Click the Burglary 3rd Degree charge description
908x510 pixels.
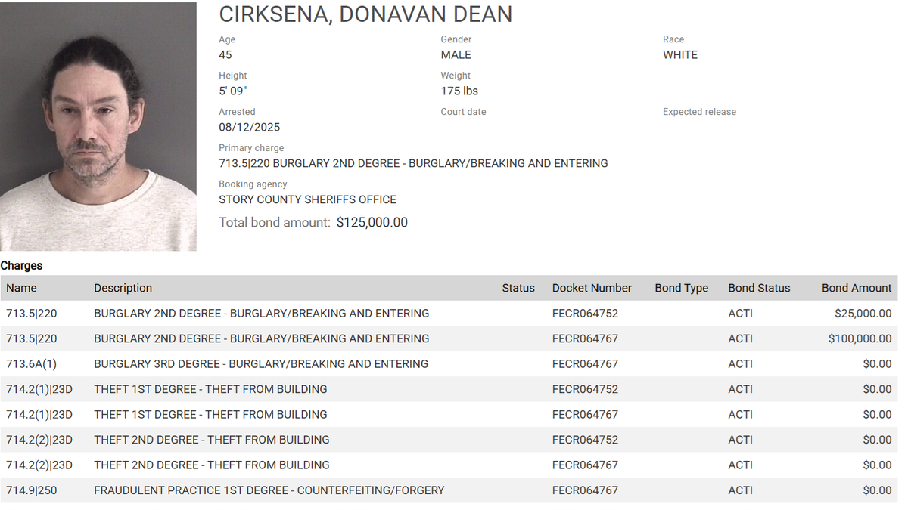pyautogui.click(x=261, y=364)
